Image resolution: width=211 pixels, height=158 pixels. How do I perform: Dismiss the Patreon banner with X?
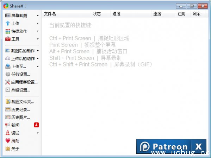[199, 146]
